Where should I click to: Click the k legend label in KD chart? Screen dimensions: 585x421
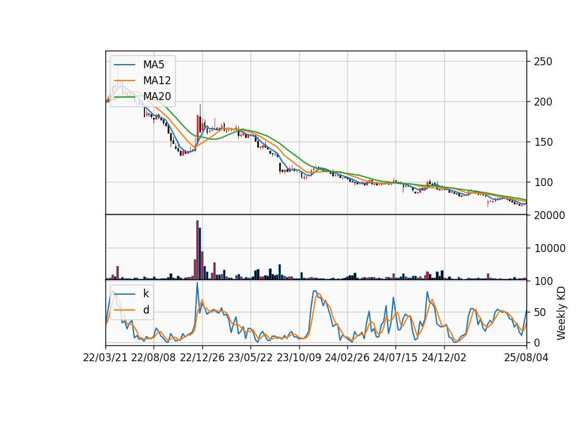coord(146,293)
